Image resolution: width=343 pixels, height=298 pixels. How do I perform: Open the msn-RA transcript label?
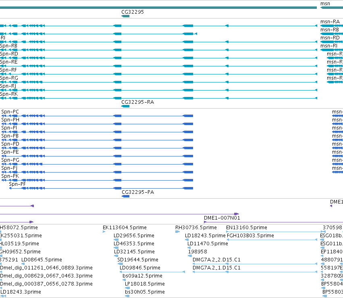coord(330,22)
